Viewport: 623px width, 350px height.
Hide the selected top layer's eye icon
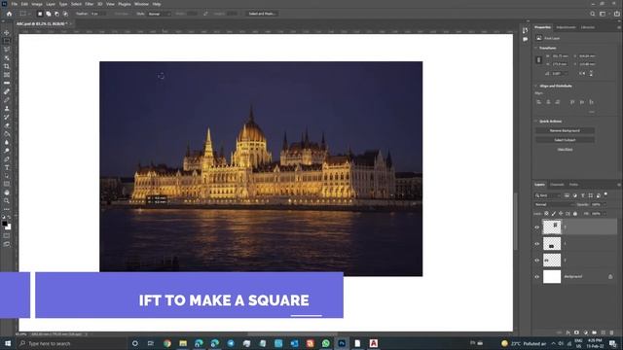(536, 227)
